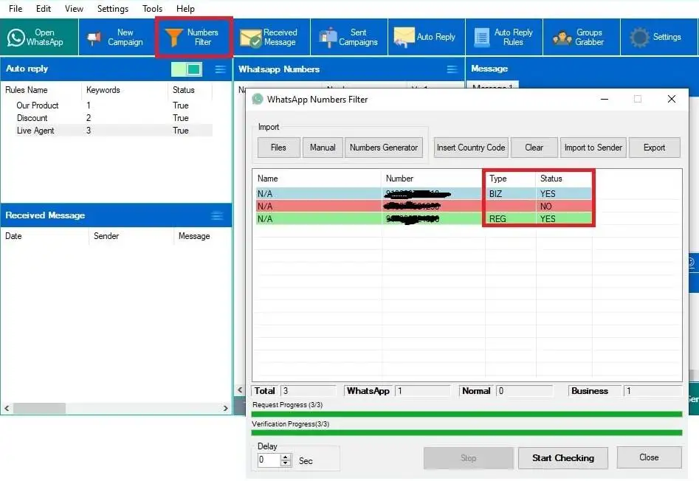The width and height of the screenshot is (699, 481).
Task: Click the Settings gear icon in toolbar
Action: [639, 38]
